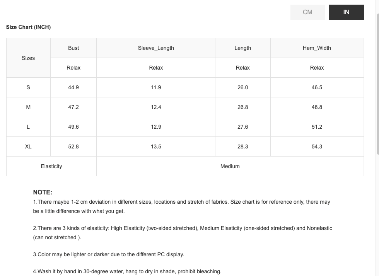
Task: Click the Sizes header cell
Action: pos(28,58)
